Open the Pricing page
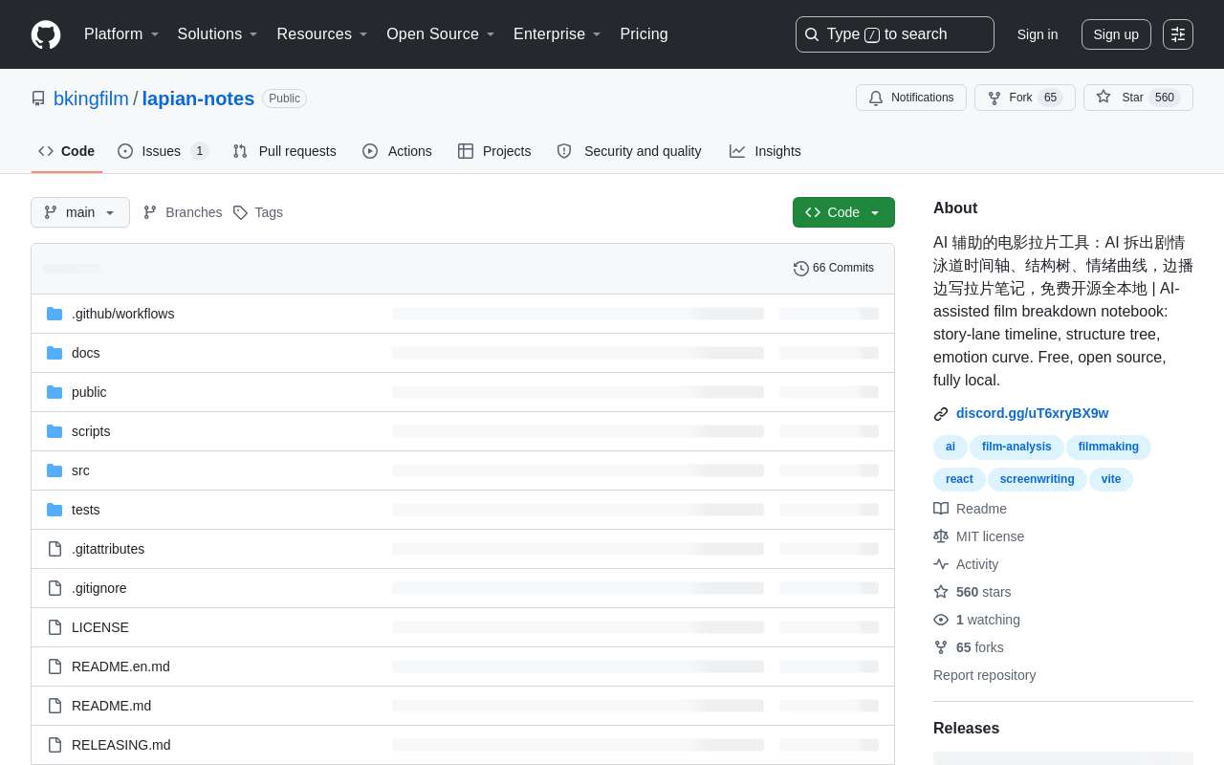 644,34
